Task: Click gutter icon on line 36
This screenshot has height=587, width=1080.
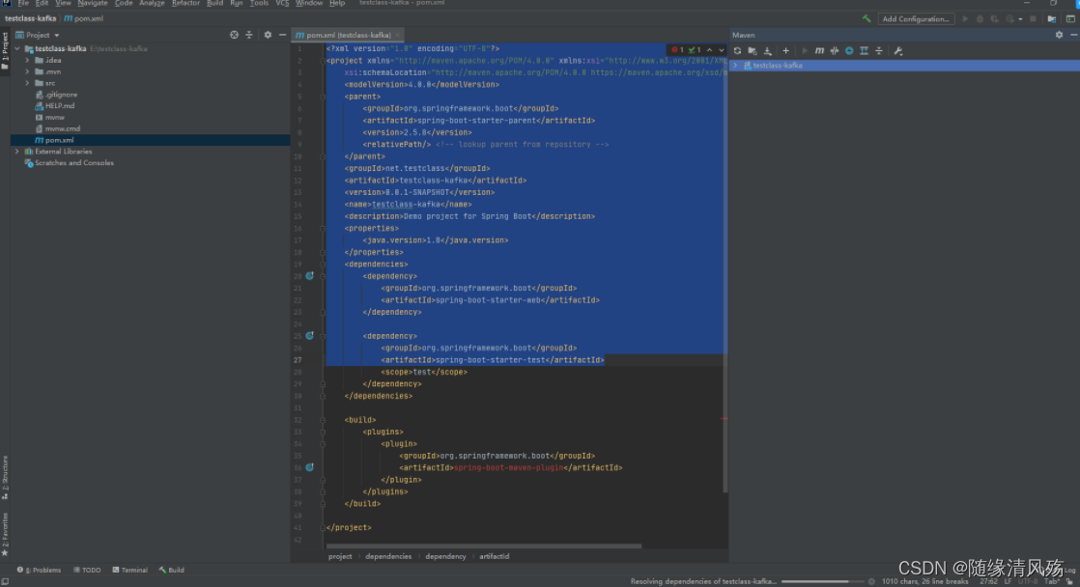Action: (310, 467)
